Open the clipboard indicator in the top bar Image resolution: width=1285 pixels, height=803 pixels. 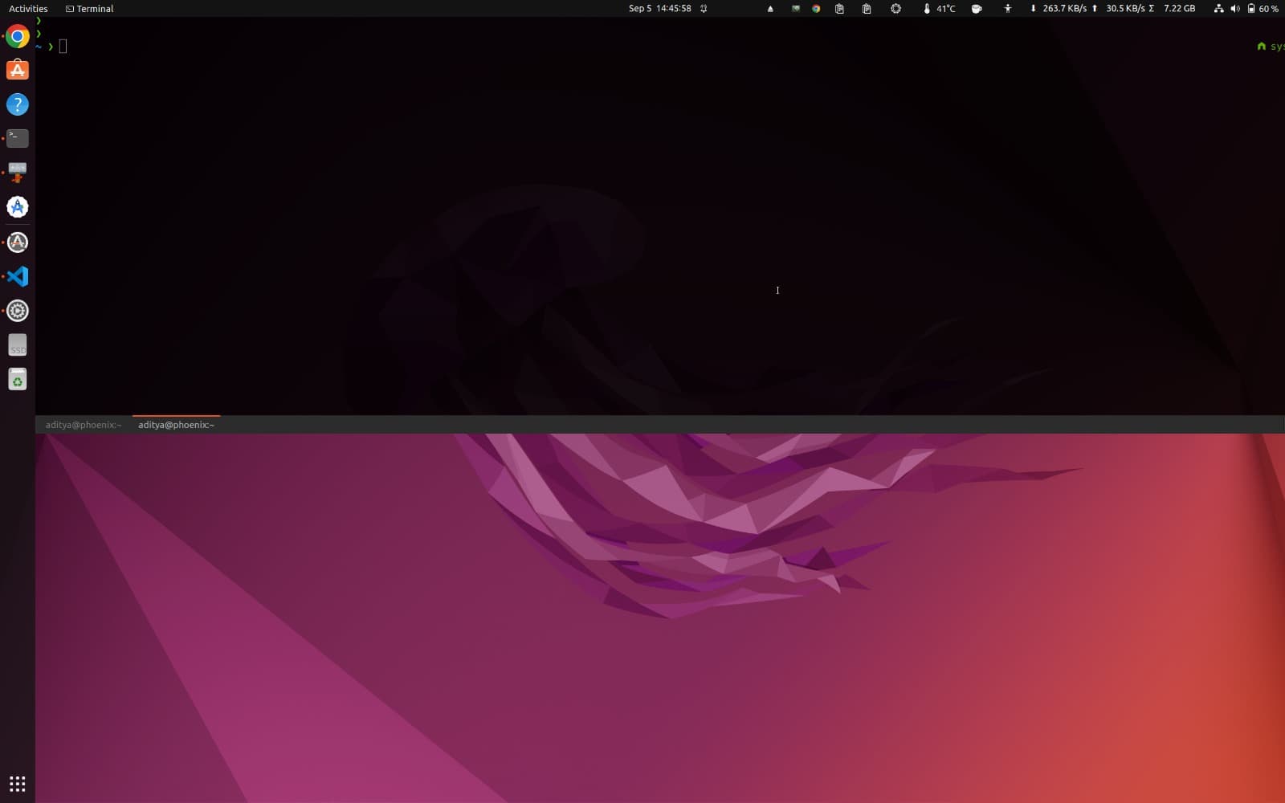[839, 9]
